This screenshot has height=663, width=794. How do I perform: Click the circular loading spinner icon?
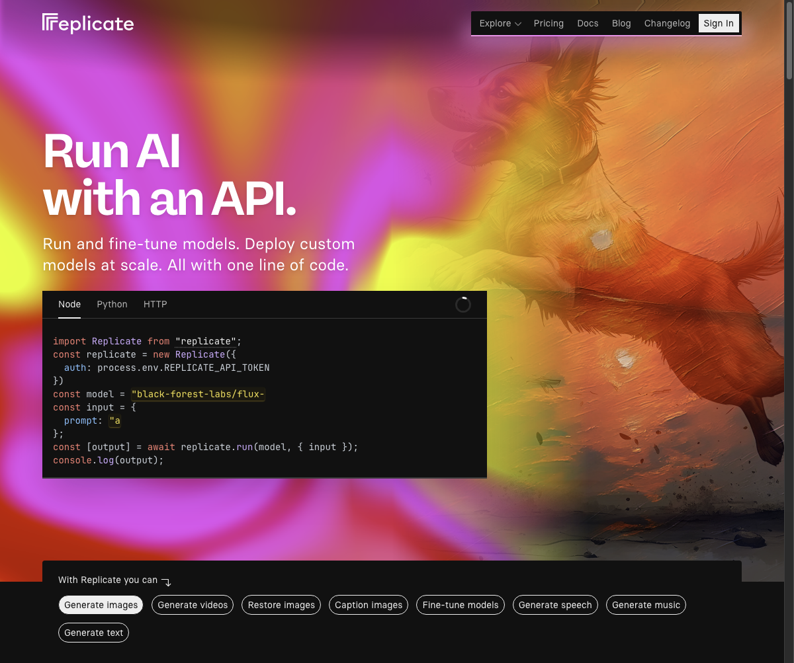pyautogui.click(x=463, y=305)
